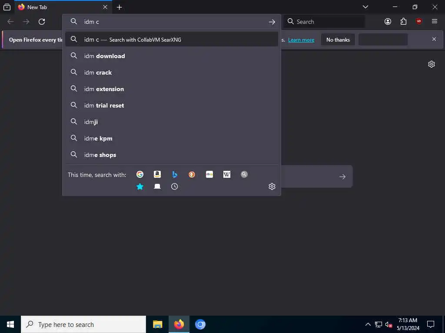The height and width of the screenshot is (333, 445).
Task: Open the muted volume tray icon
Action: point(389,324)
